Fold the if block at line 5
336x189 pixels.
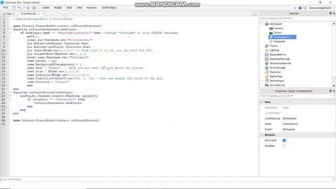(x=10, y=33)
